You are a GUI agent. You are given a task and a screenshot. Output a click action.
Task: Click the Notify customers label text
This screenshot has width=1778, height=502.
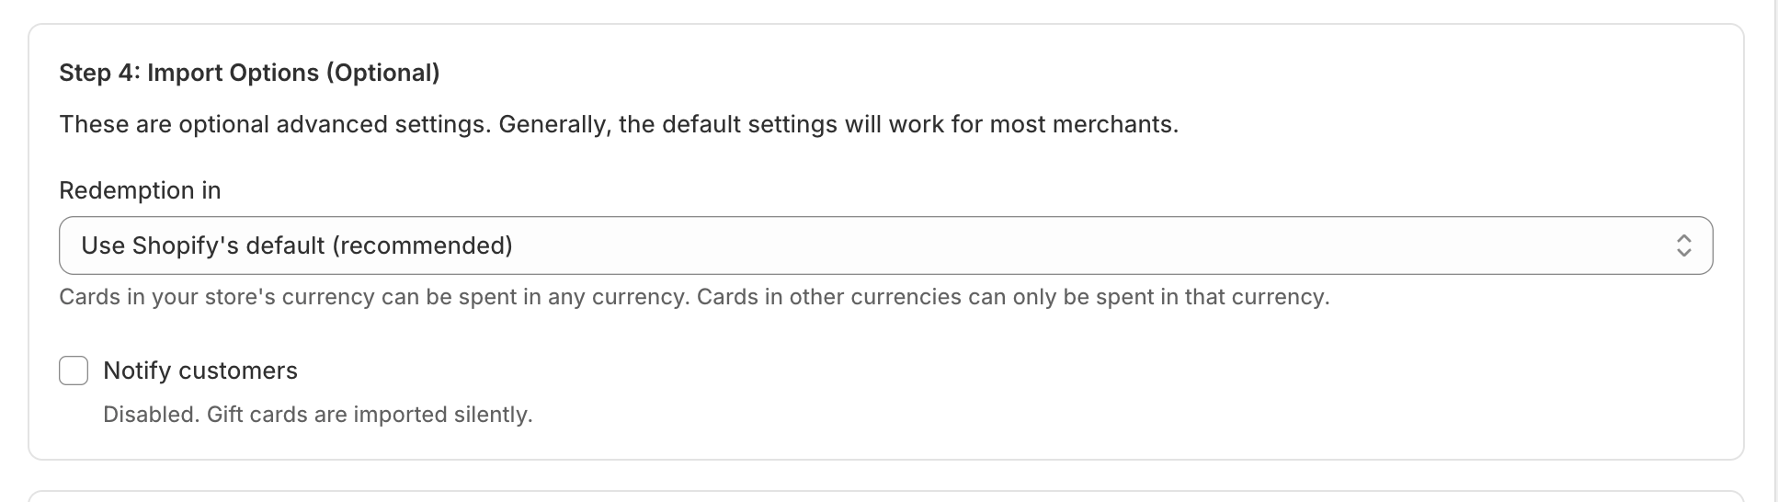[200, 371]
